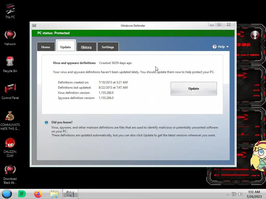Viewport: 266px width, 199px height.
Task: Select the CHUZZIN red fuzzy desktop icon
Action: [10, 147]
